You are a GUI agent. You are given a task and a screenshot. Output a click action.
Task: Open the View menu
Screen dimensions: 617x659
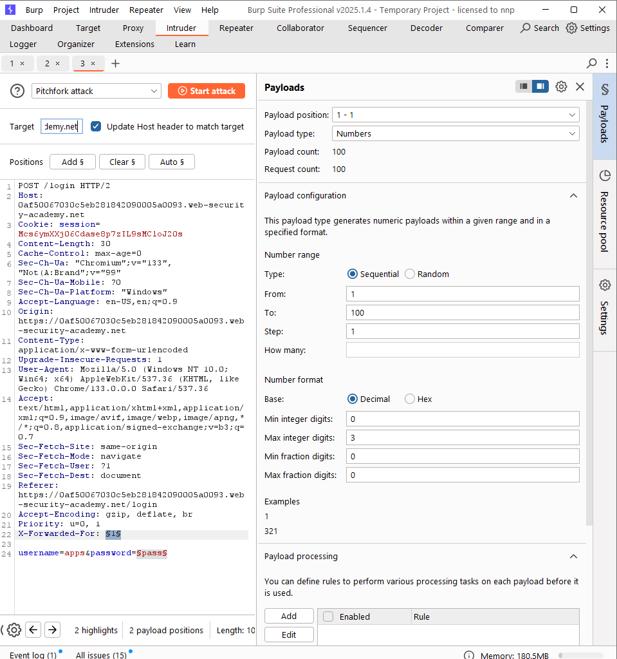[182, 10]
